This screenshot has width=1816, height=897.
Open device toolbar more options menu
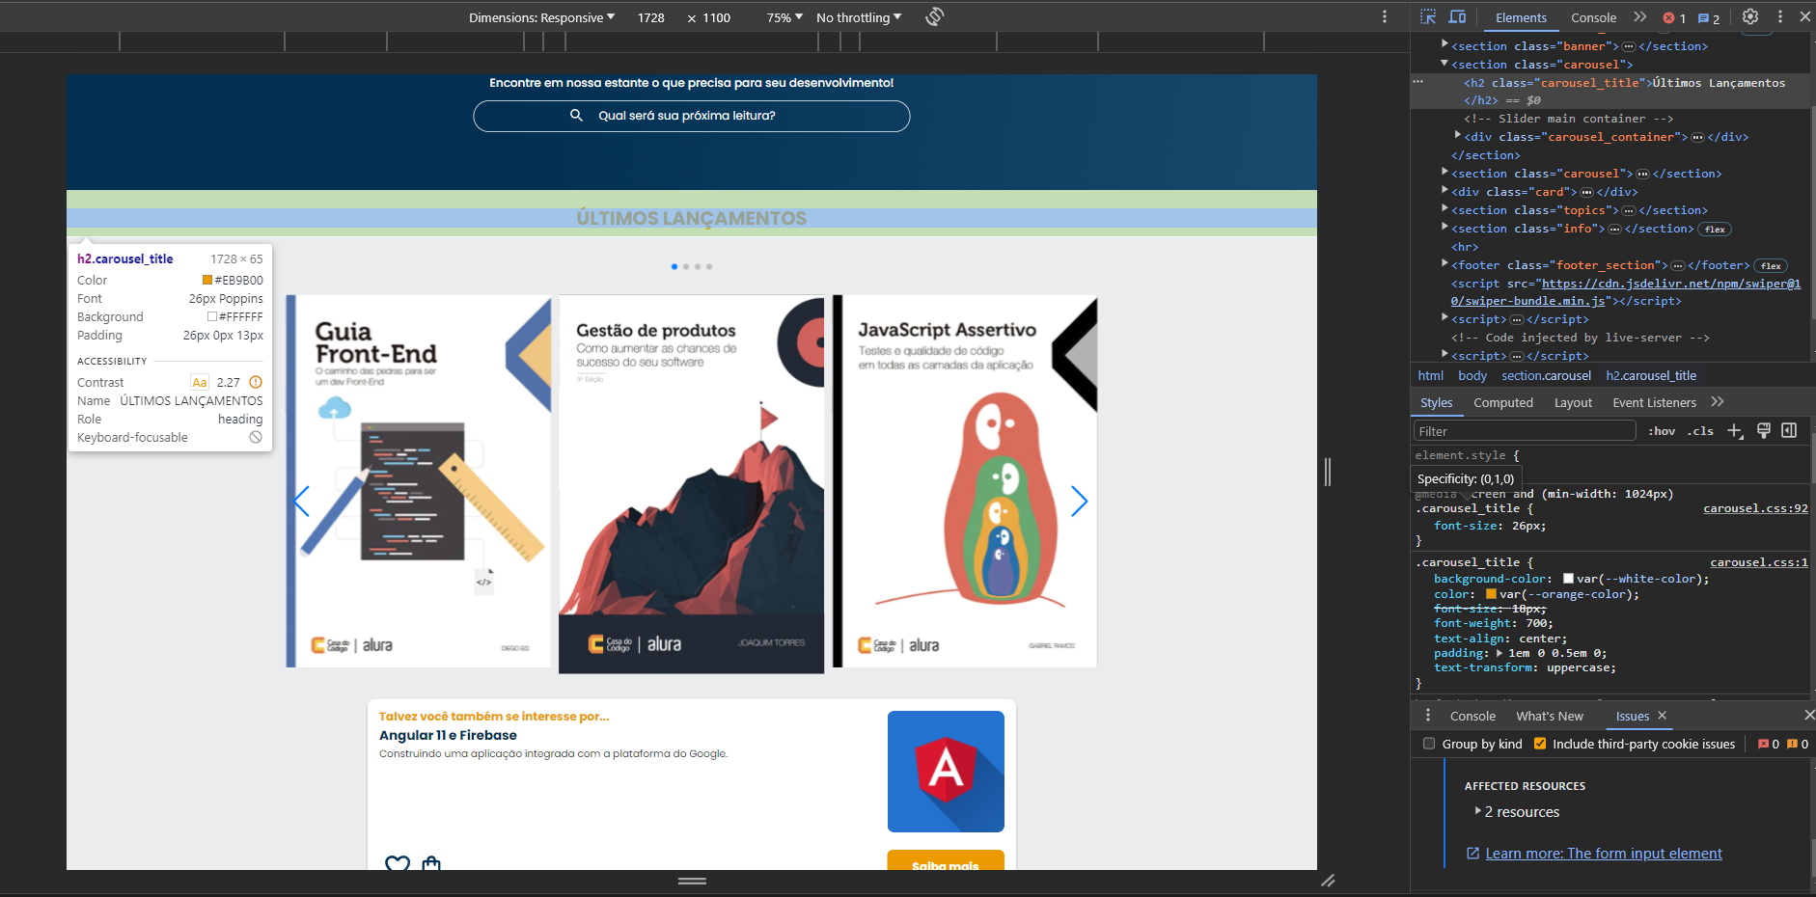pos(1385,16)
